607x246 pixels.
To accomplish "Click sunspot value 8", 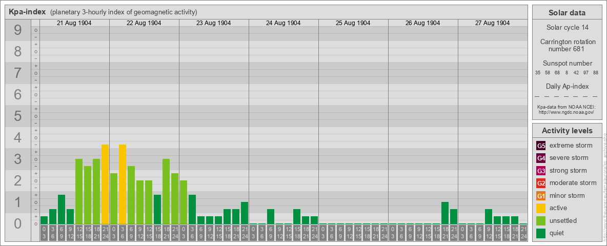I will click(x=566, y=73).
